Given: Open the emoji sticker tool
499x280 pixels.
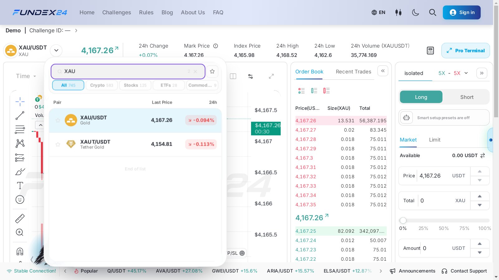Looking at the screenshot, I should click(20, 199).
